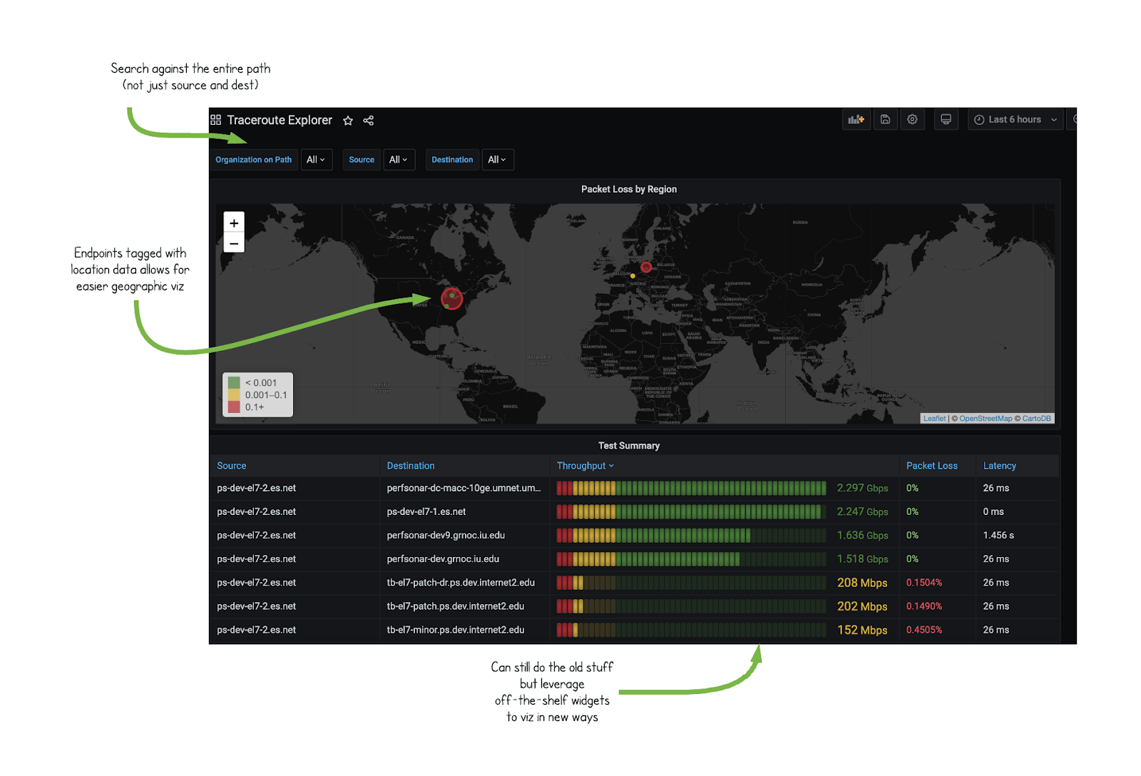Click the red marker over Europe
Viewport: 1141px width, 776px height.
(x=646, y=267)
